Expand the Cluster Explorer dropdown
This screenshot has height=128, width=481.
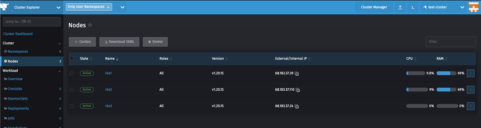[x=58, y=8]
